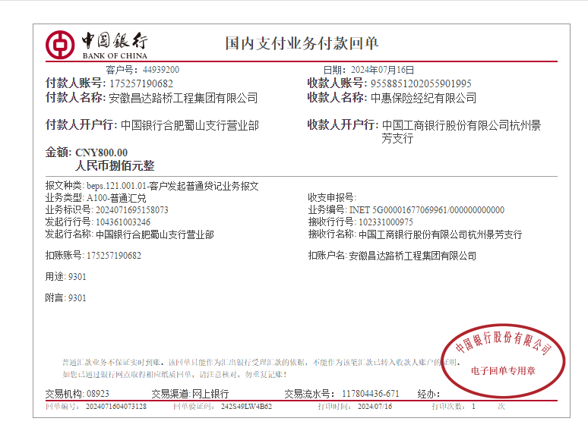The image size is (588, 434).
Task: Click the red oval electronic receipt stamp
Action: (x=502, y=356)
